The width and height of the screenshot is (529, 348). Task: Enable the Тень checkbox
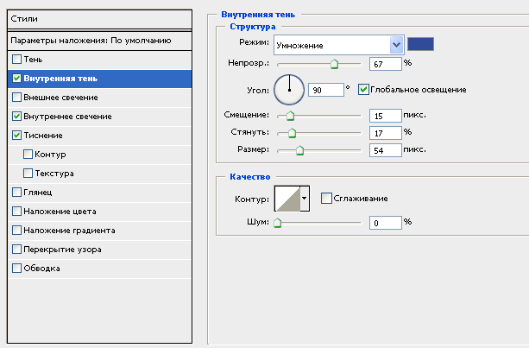coord(17,59)
